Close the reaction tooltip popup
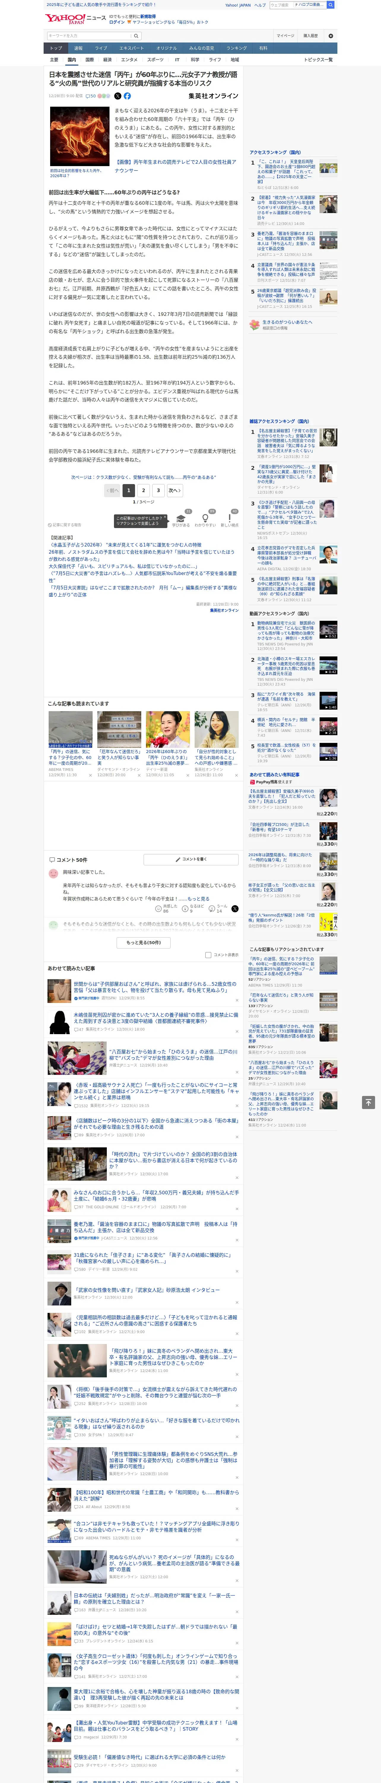 (x=165, y=518)
